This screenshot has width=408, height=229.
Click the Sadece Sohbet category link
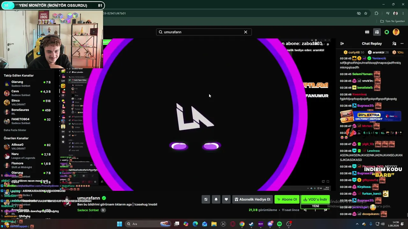click(88, 210)
